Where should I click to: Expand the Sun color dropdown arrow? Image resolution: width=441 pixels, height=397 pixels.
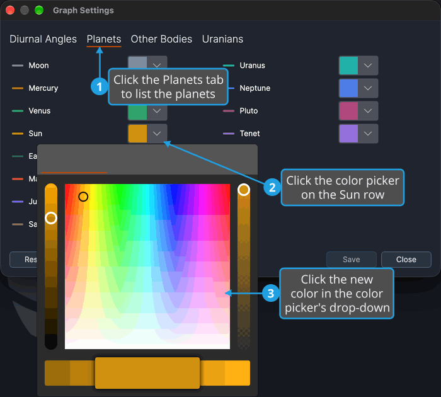(157, 134)
